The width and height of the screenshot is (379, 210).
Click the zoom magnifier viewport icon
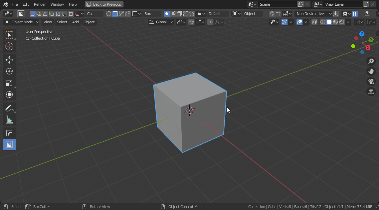(371, 61)
